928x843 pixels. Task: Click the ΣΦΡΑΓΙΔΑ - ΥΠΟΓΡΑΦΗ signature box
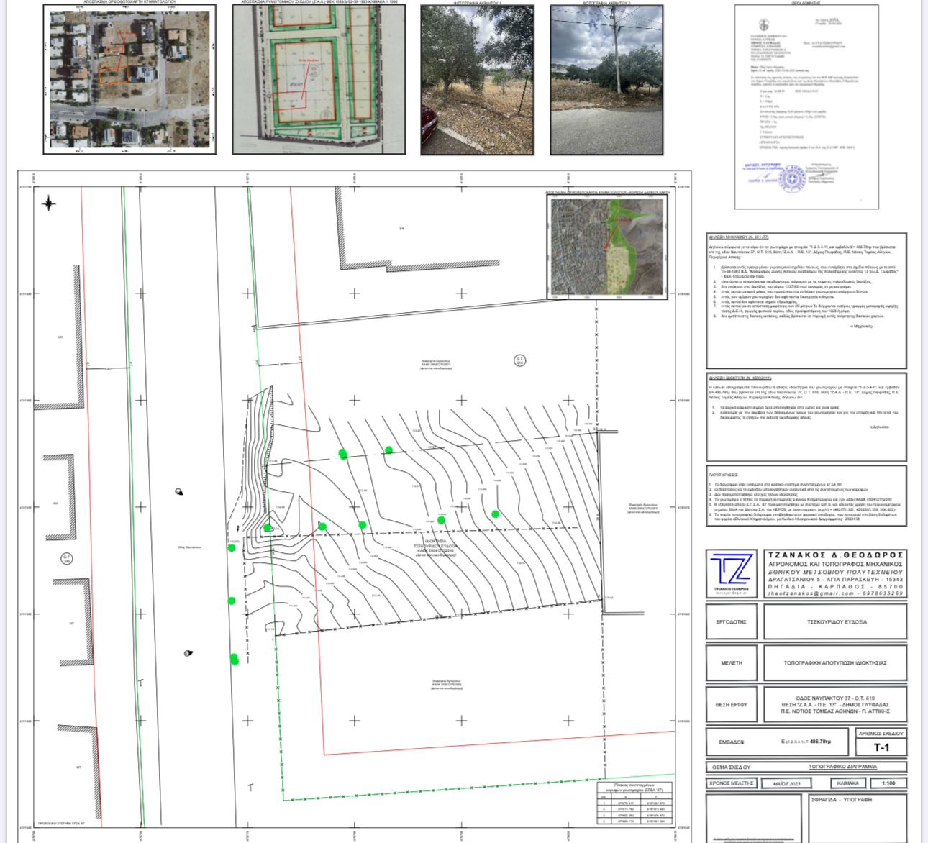(x=858, y=818)
